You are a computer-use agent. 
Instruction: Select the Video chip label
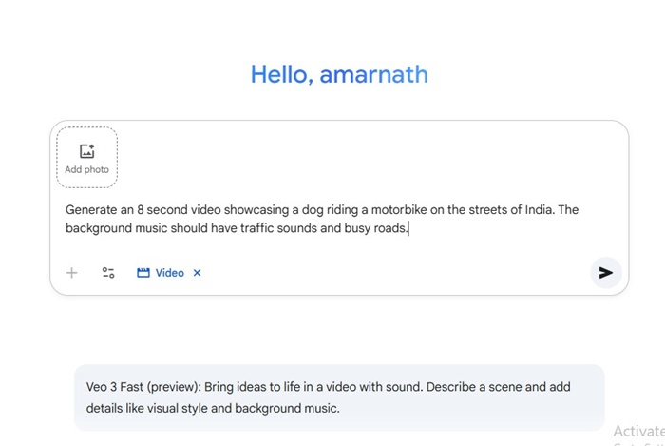pyautogui.click(x=169, y=273)
